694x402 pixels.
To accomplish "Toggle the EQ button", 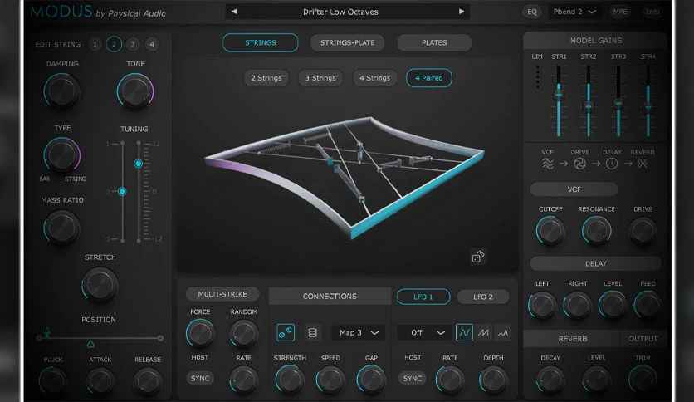I will click(532, 12).
